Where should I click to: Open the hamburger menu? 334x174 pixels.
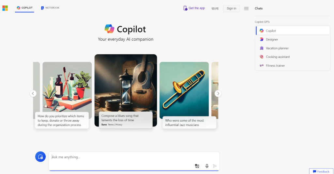tap(246, 8)
